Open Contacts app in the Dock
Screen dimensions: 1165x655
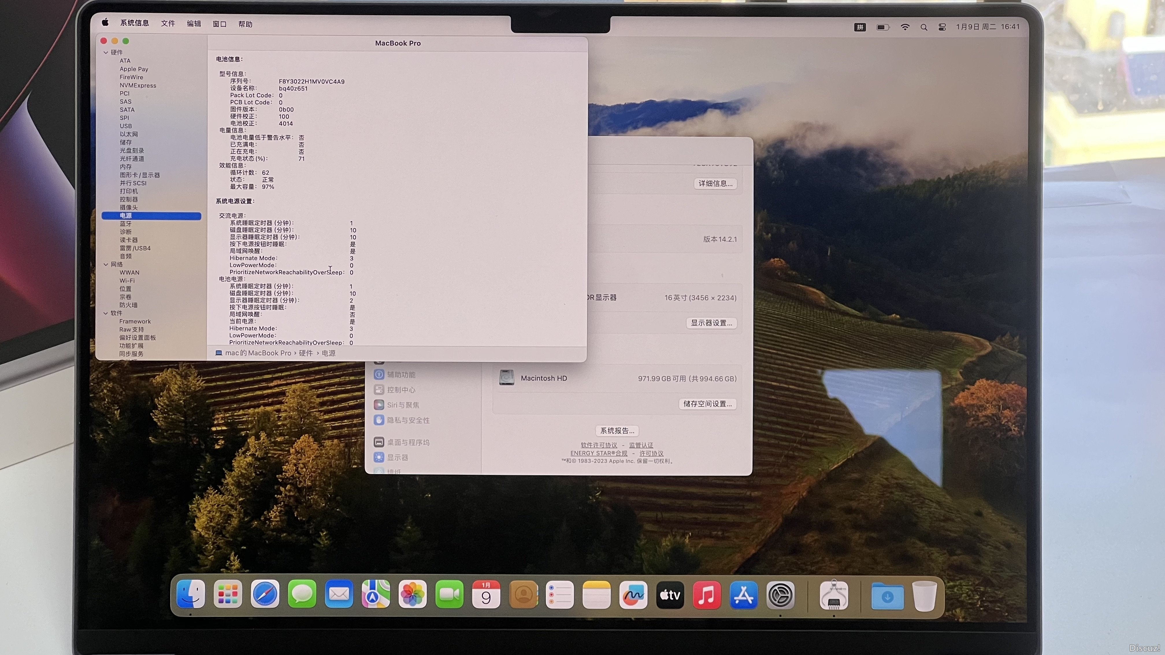pyautogui.click(x=523, y=594)
